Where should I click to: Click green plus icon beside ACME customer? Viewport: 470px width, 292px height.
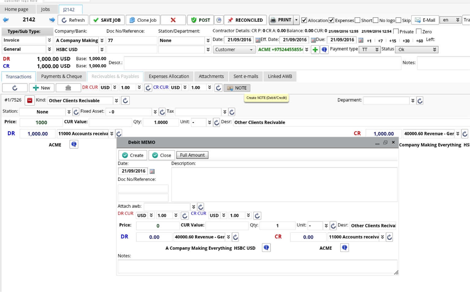pos(315,50)
